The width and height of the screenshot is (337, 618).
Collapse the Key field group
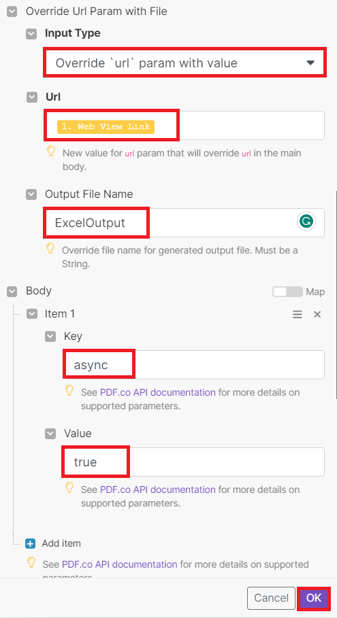[50, 337]
